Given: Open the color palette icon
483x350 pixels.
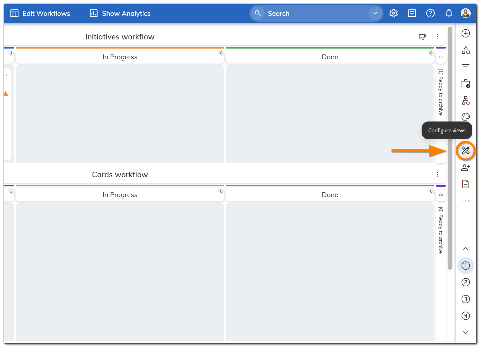Looking at the screenshot, I should [x=466, y=117].
